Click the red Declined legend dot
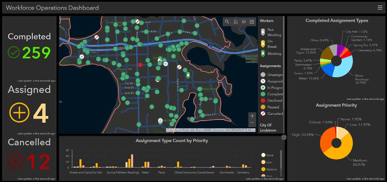 263,100
